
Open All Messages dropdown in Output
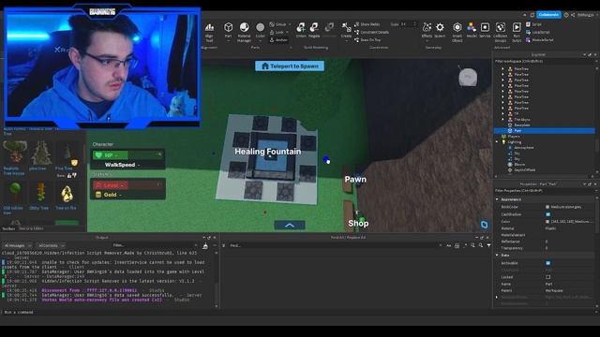click(x=18, y=245)
